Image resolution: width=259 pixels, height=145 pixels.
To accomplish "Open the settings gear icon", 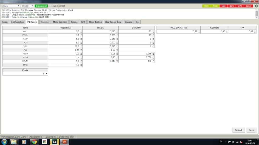I will [x=256, y=6].
